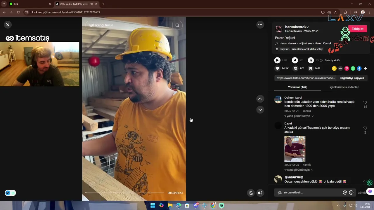374x210 pixels.
Task: Open the original sound 'Harun Kevrek - orijinal ses' link
Action: (x=305, y=43)
